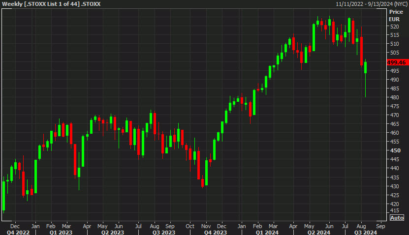
Task: Click the Aug month label above Q3 2024
Action: point(361,226)
